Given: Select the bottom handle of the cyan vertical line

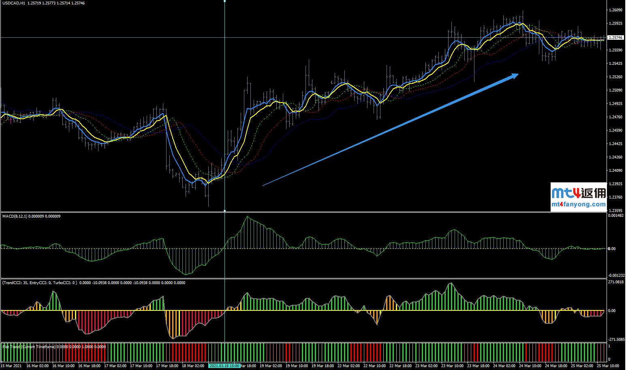Looking at the screenshot, I should pyautogui.click(x=224, y=210).
